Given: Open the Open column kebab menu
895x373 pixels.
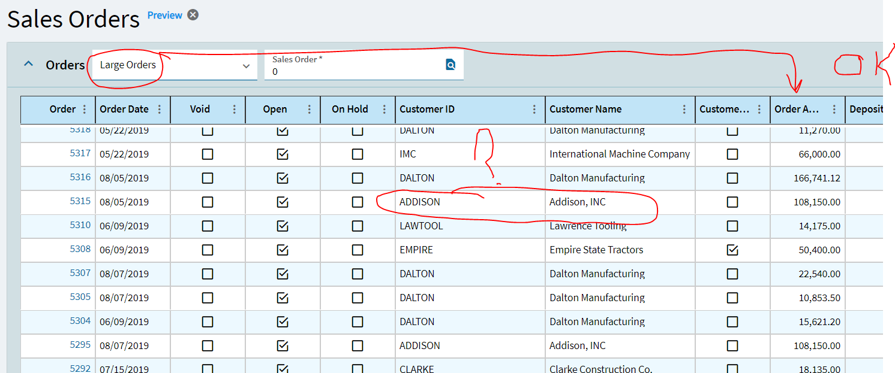Looking at the screenshot, I should click(x=310, y=110).
